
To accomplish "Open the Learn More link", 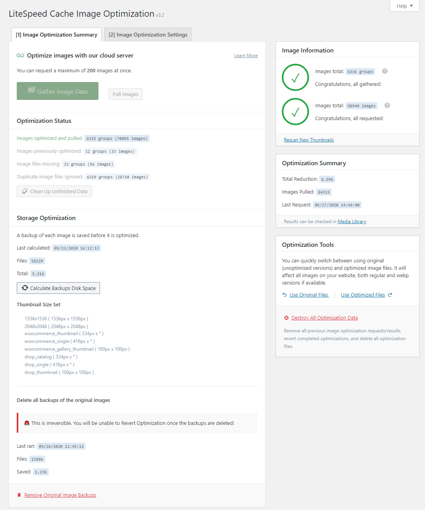I will 246,56.
